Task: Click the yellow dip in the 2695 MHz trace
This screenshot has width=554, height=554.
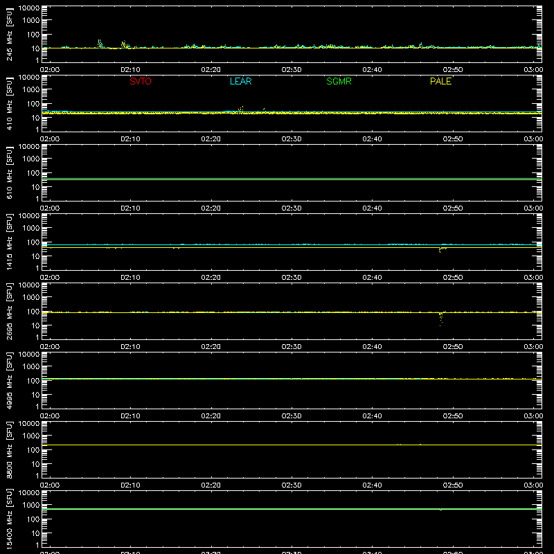Action: [440, 319]
